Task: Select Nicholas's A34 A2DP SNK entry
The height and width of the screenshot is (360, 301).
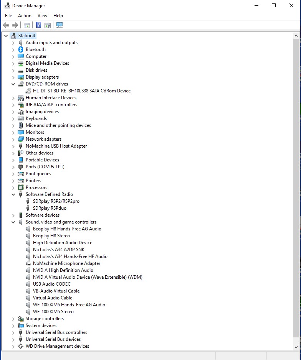Action: 59,250
